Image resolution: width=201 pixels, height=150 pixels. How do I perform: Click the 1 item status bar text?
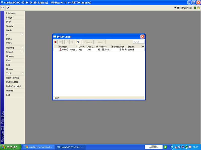pyautogui.click(x=56, y=98)
